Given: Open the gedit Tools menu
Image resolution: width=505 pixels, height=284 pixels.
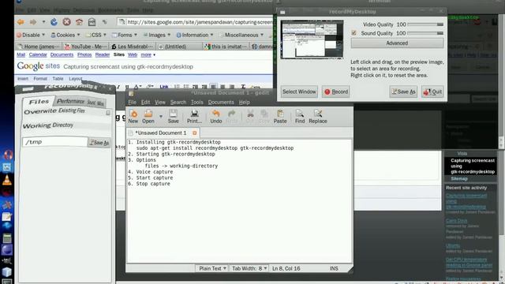Looking at the screenshot, I should 196,102.
